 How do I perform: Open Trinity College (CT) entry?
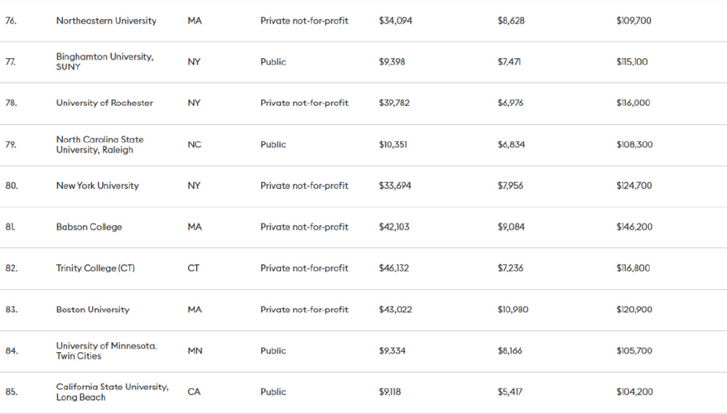(95, 268)
